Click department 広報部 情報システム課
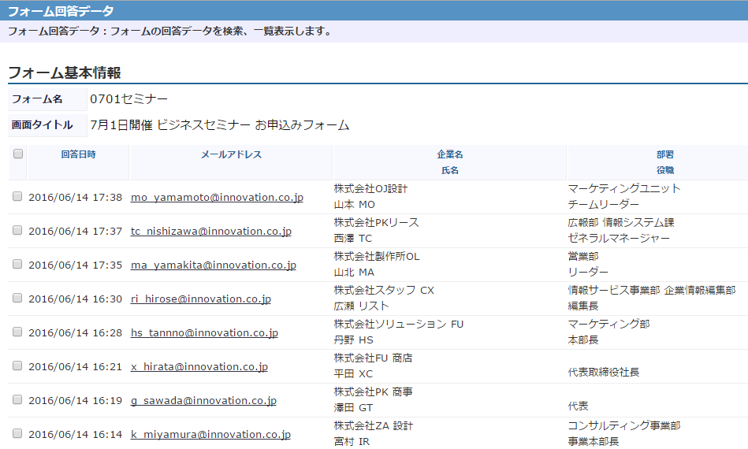Viewport: 748px width, 449px height. coord(621,223)
